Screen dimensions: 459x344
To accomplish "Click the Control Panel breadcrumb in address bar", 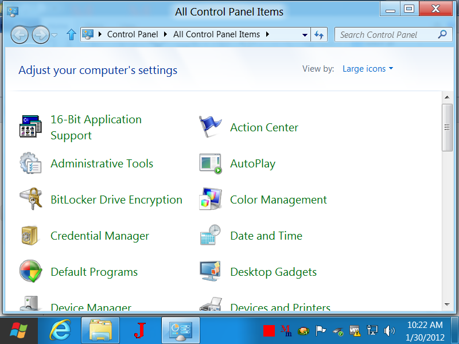I will coord(133,34).
